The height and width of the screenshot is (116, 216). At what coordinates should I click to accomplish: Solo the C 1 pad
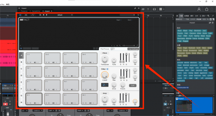point(28,103)
